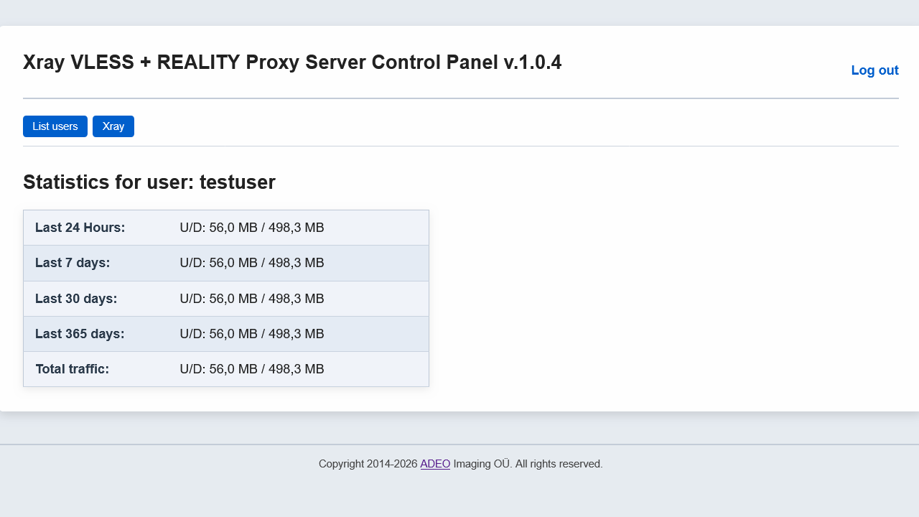This screenshot has height=517, width=919.
Task: Select the 'Last 24 Hours' row label
Action: (x=80, y=228)
